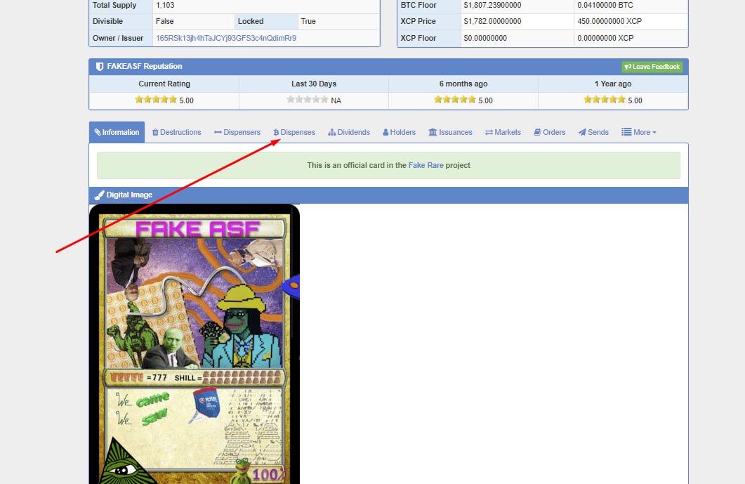Select the XCP Floor value $0.00000000

pyautogui.click(x=485, y=38)
